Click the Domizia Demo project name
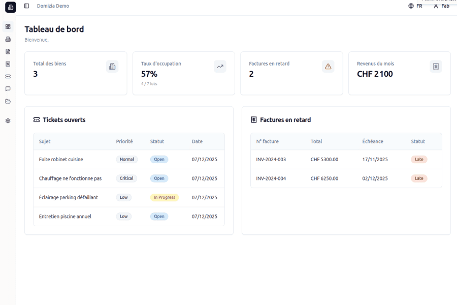Image resolution: width=457 pixels, height=305 pixels. click(x=52, y=6)
